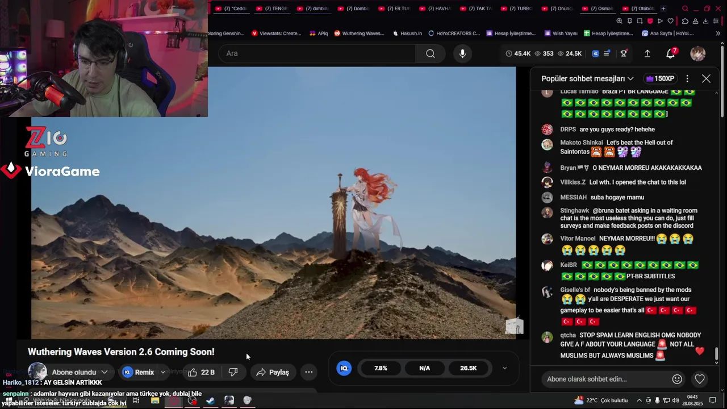The image size is (727, 409).
Task: Activate voice search microphone button
Action: 462,53
